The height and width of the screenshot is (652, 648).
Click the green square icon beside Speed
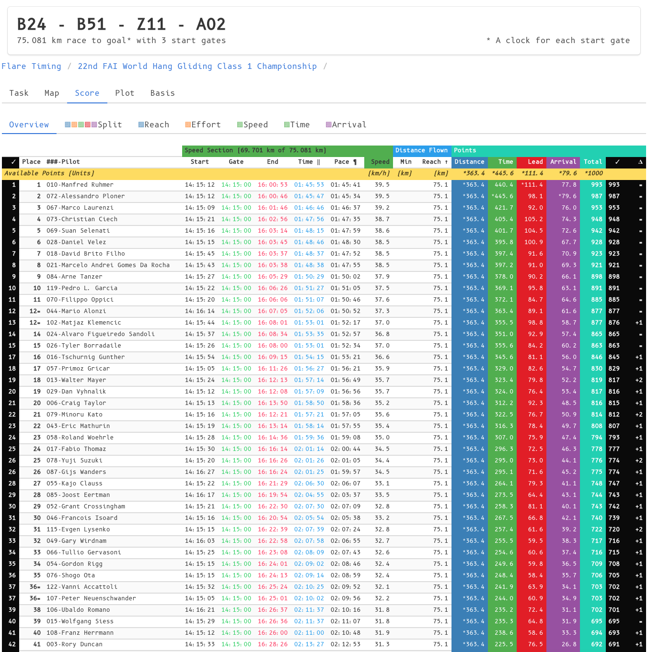[240, 124]
